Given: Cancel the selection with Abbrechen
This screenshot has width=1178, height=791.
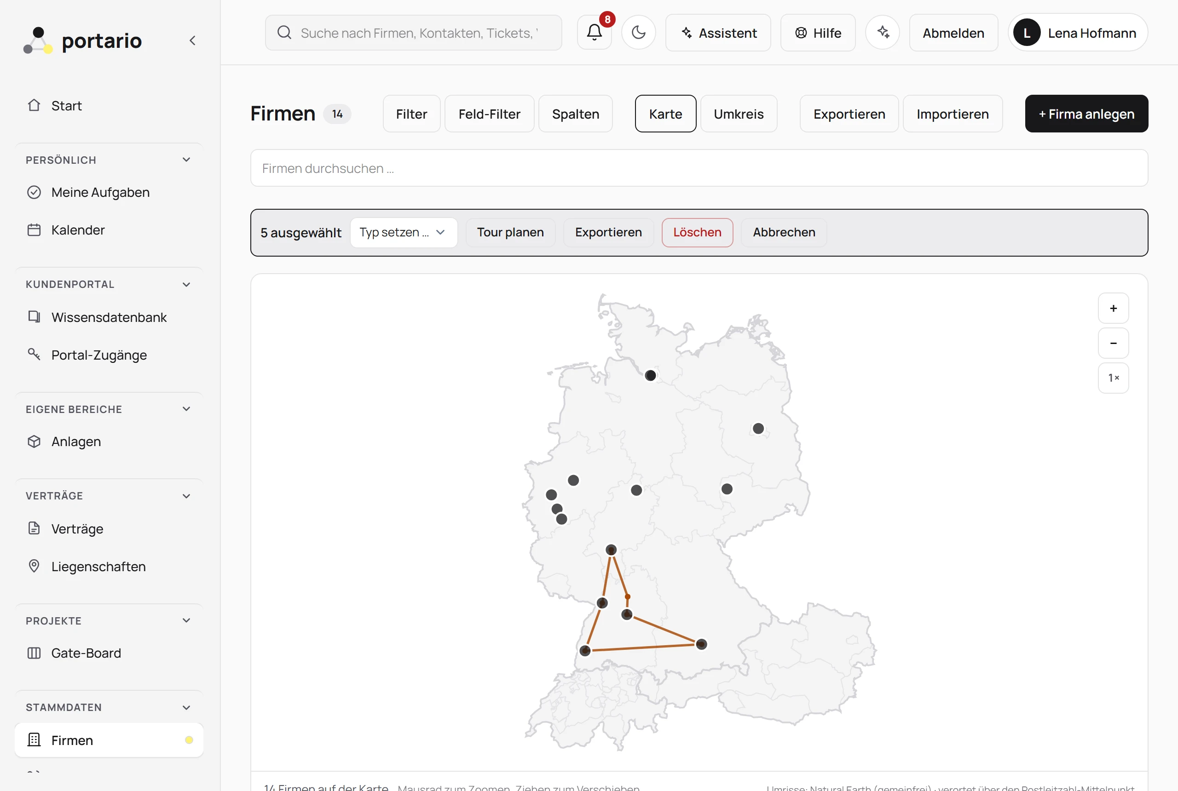Looking at the screenshot, I should click(x=784, y=233).
